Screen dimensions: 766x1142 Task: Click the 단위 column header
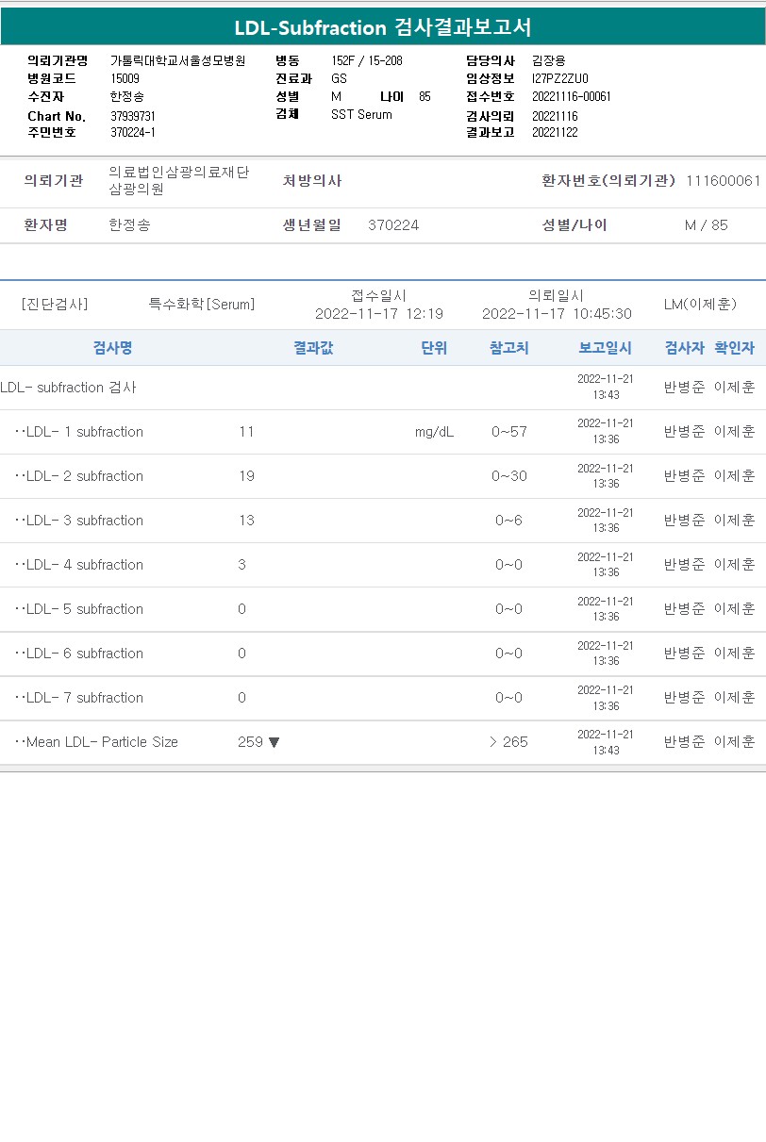[x=434, y=348]
